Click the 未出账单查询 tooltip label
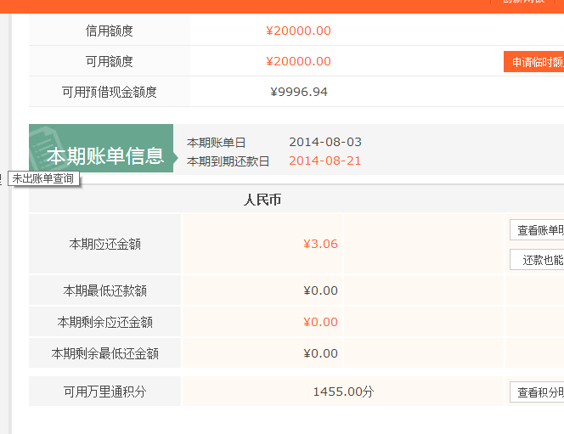The height and width of the screenshot is (434, 564). click(42, 178)
